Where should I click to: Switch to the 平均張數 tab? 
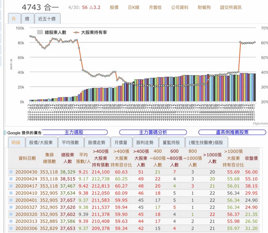pos(70,142)
